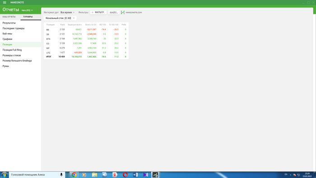The width and height of the screenshot is (316, 178).
Task: Open the hamburger main menu
Action: (5, 2)
